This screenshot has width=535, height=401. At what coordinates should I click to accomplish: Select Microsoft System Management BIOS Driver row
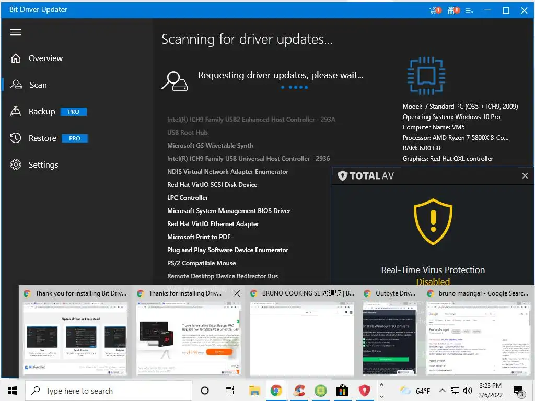click(x=229, y=211)
